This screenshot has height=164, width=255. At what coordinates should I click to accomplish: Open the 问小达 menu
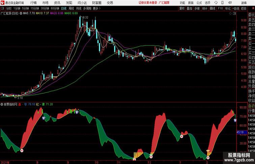pyautogui.click(x=82, y=3)
